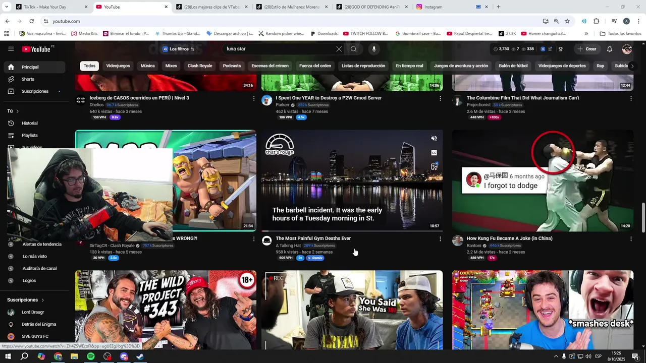Screen dimensions: 646x363
Task: Expand the 'Tú' section chevron
Action: pyautogui.click(x=17, y=111)
